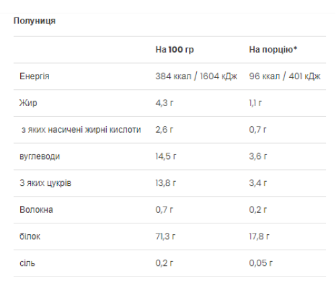Screen dimensions: 336x302
Task: Select the 4,3 г fat value
Action: pos(165,103)
